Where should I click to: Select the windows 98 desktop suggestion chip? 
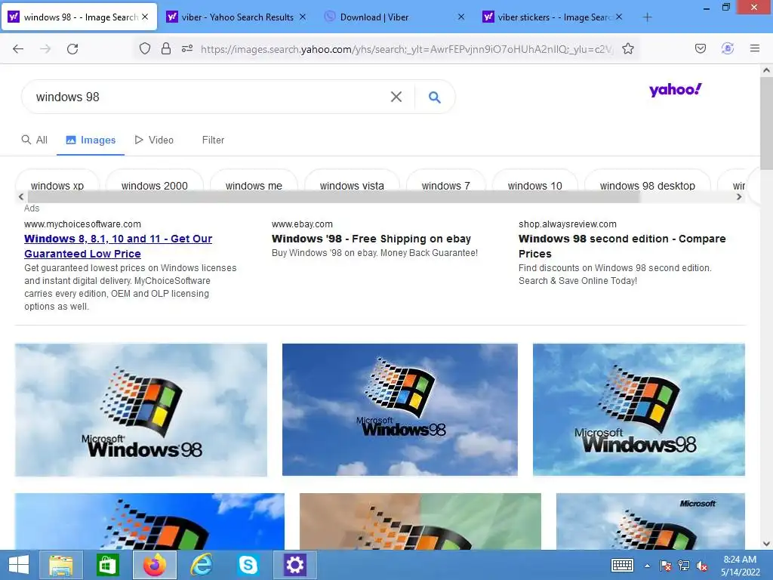tap(647, 186)
